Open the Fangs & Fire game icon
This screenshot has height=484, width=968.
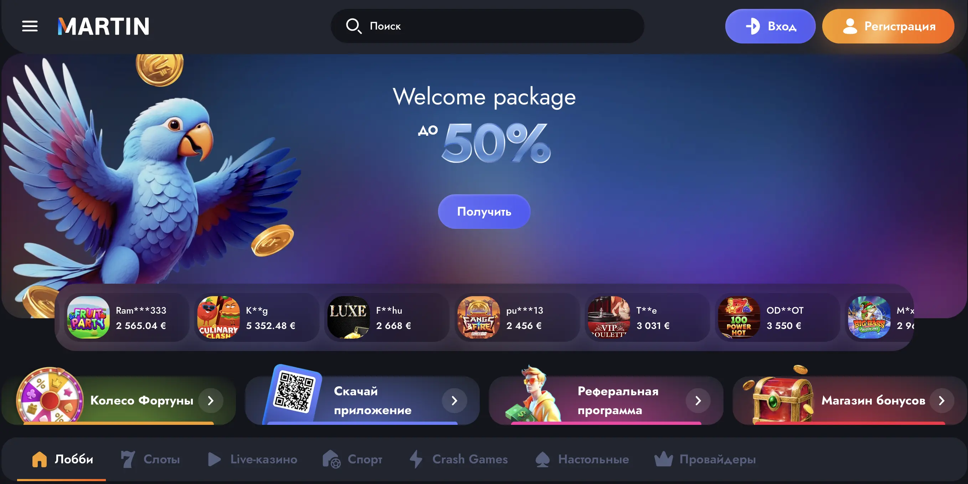point(479,318)
